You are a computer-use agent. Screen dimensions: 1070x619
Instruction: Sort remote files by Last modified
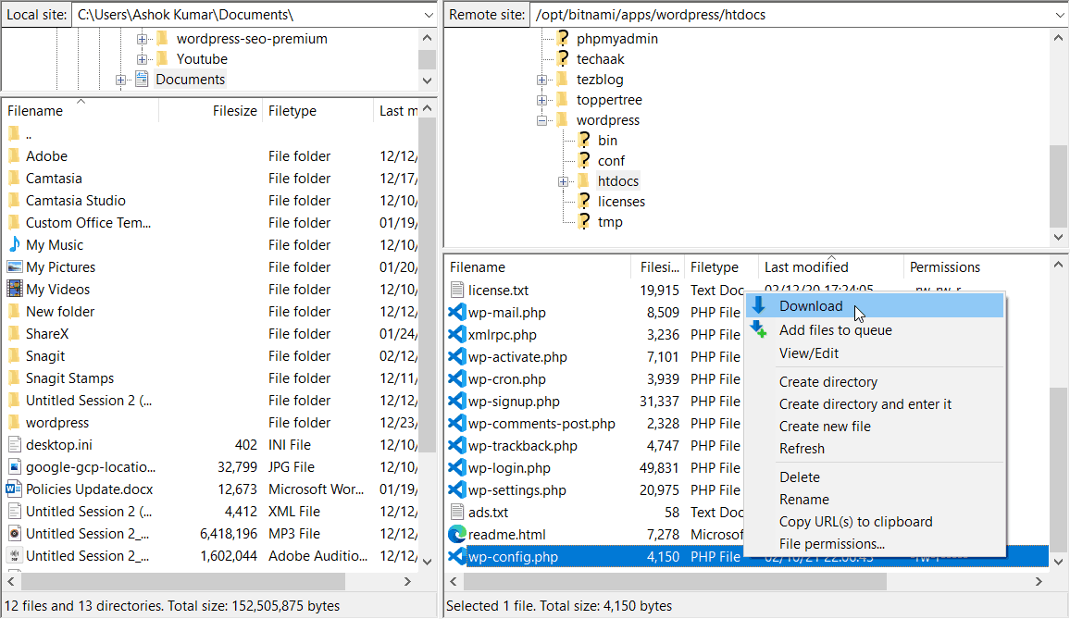click(830, 266)
